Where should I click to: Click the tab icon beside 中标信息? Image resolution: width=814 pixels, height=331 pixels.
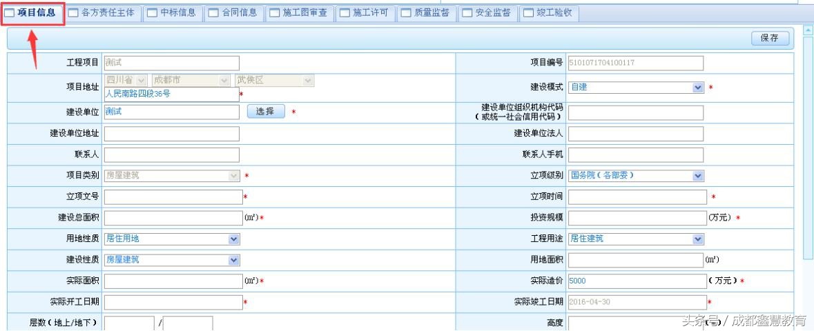click(x=152, y=14)
